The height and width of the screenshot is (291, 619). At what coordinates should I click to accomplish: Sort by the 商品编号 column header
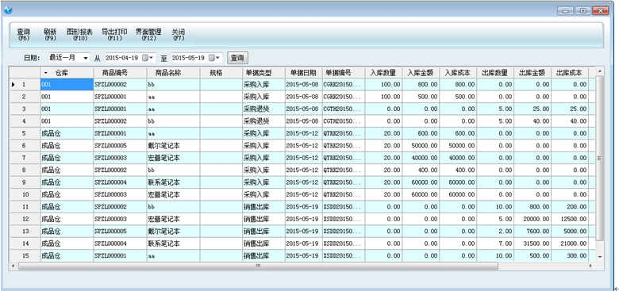120,73
